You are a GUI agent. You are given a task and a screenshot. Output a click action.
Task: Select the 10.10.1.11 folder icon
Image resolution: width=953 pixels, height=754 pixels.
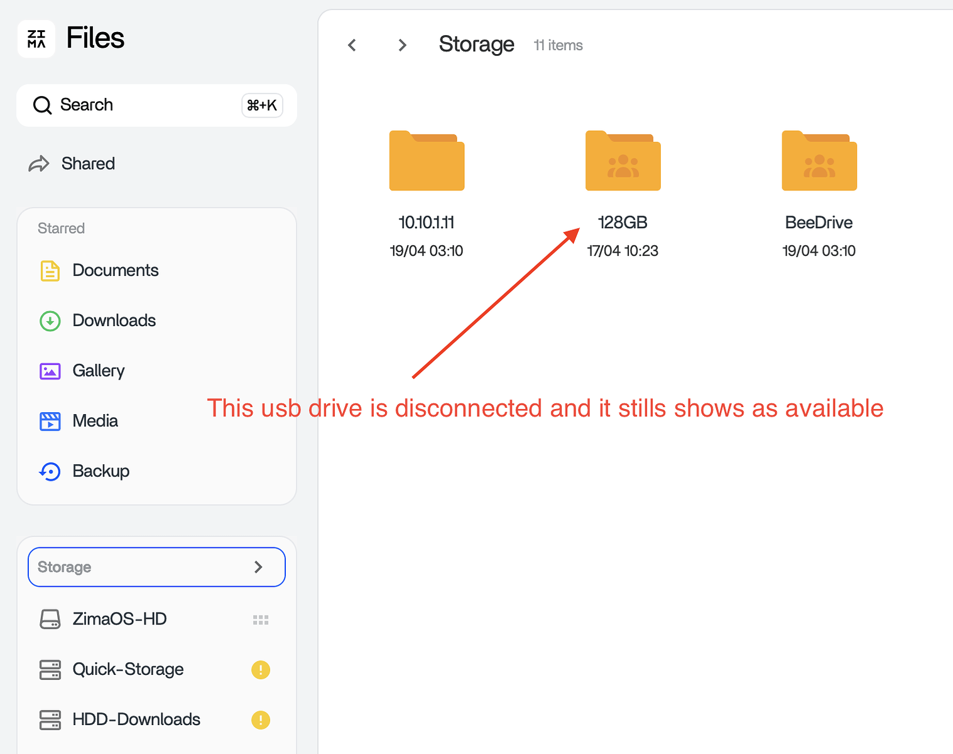(427, 161)
